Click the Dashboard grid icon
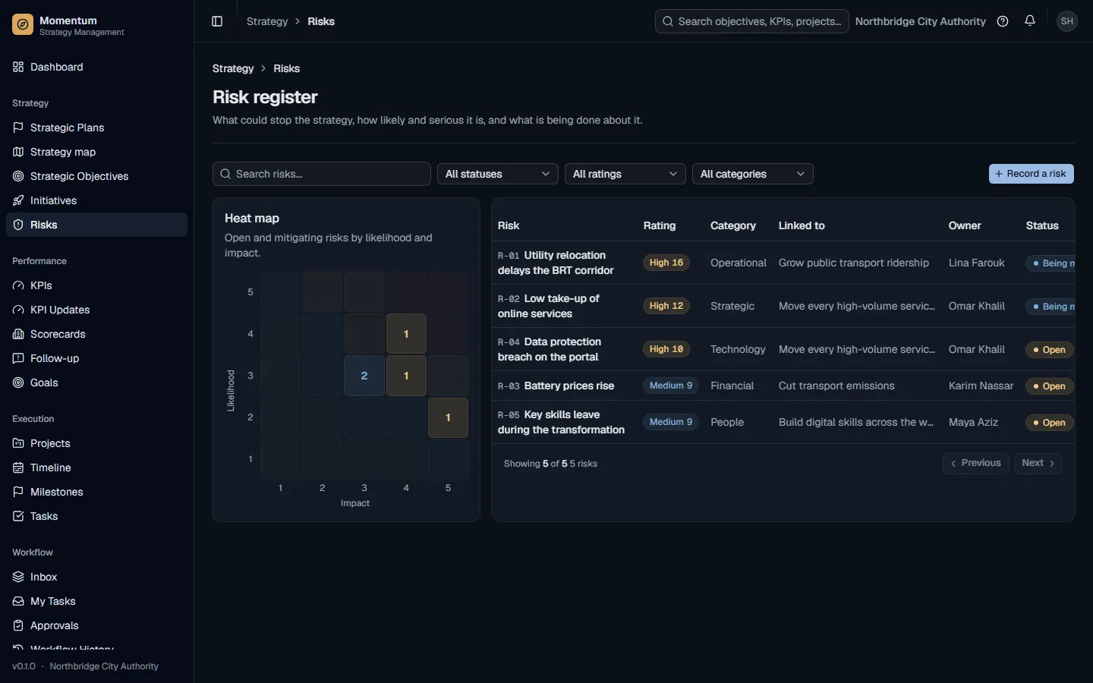The image size is (1093, 683). [x=18, y=67]
